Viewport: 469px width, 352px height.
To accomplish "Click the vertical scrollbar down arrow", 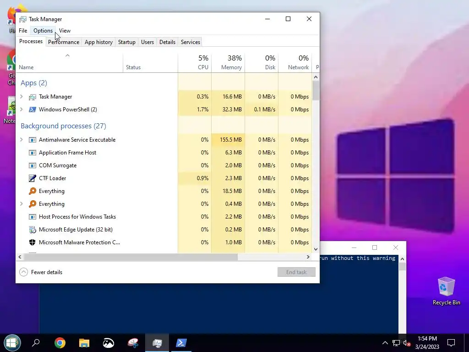I will click(316, 249).
